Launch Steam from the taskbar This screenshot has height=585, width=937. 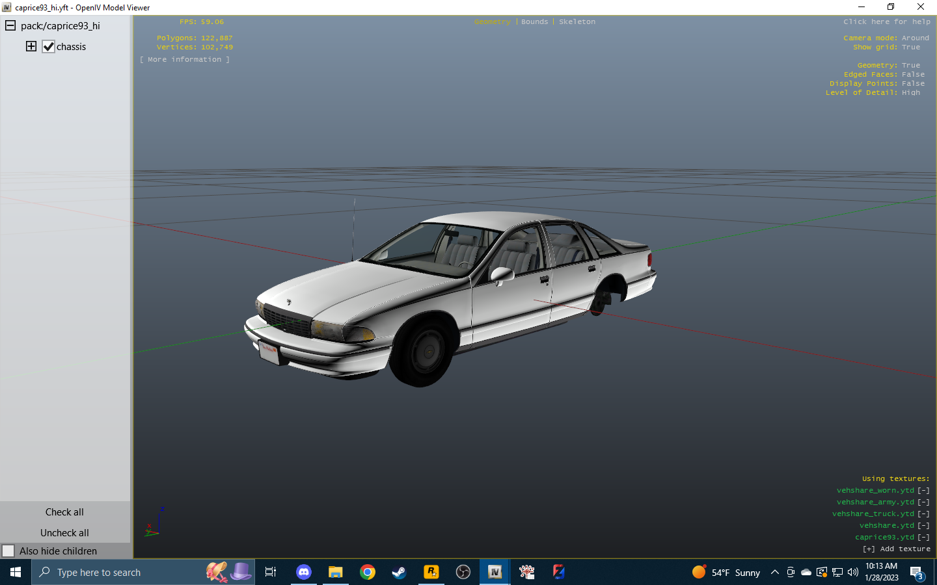pyautogui.click(x=399, y=573)
